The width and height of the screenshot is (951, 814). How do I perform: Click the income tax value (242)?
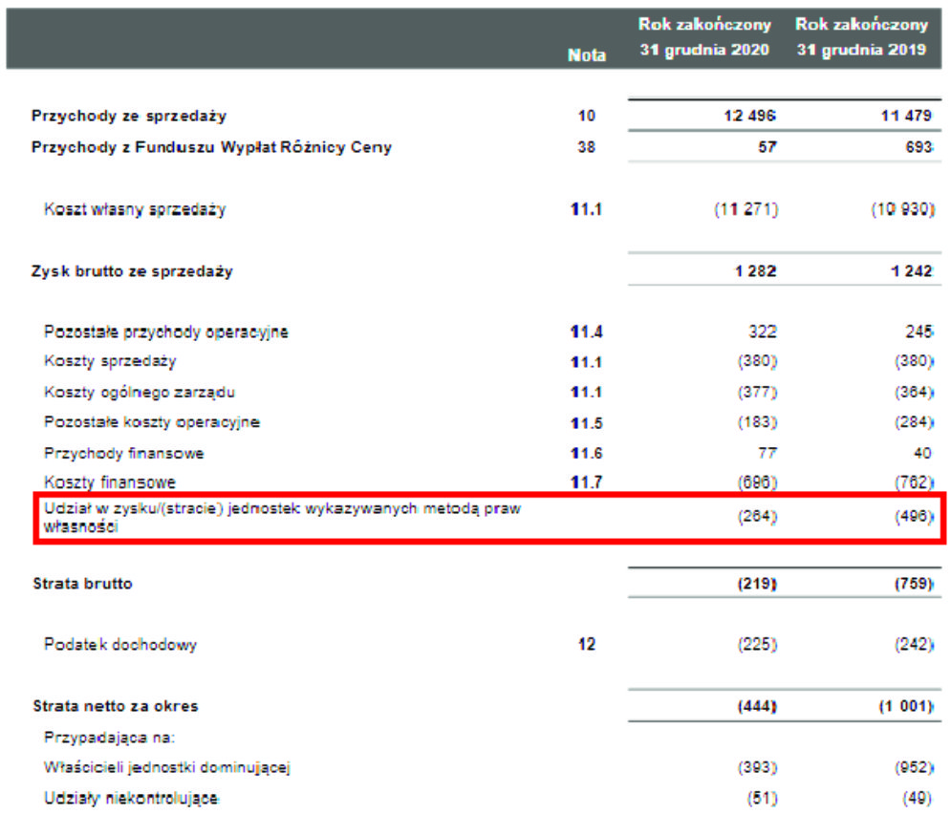[914, 644]
